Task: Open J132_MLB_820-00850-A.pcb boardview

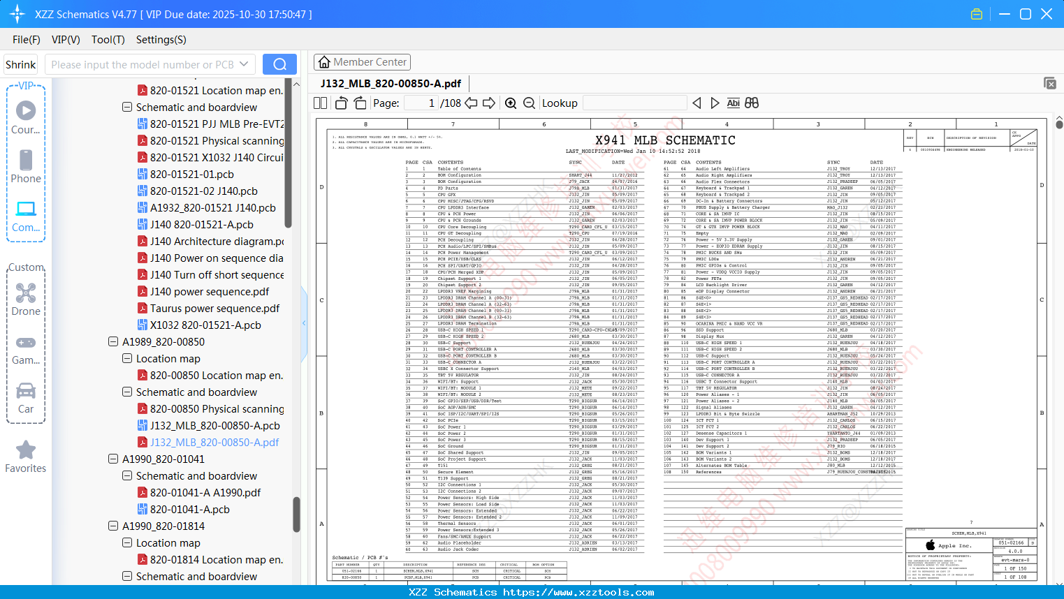Action: (x=208, y=426)
